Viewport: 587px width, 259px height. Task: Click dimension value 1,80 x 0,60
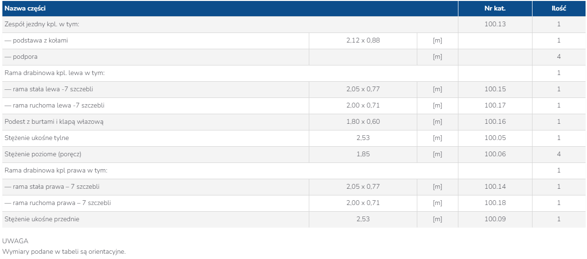coord(363,122)
